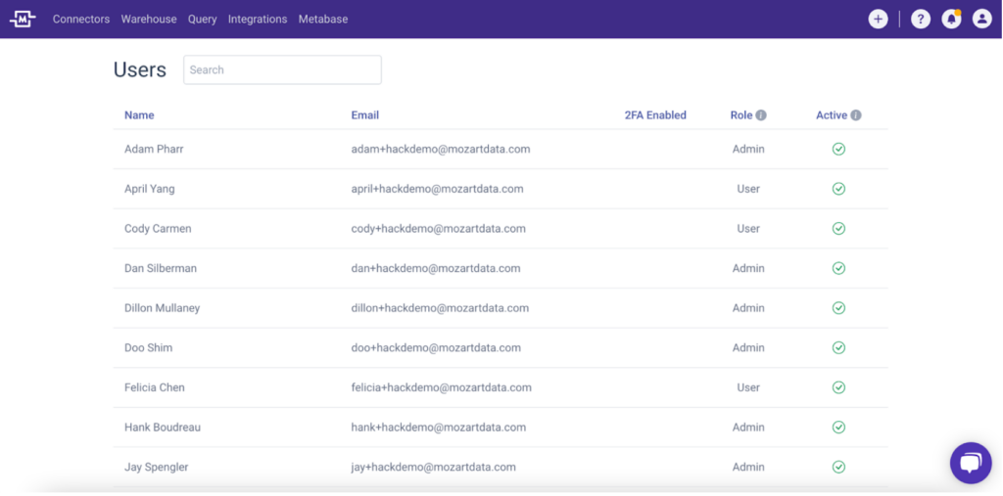Screen dimensions: 1003x496
Task: Toggle active checkmark for Dillon Mullaney
Action: [x=838, y=308]
